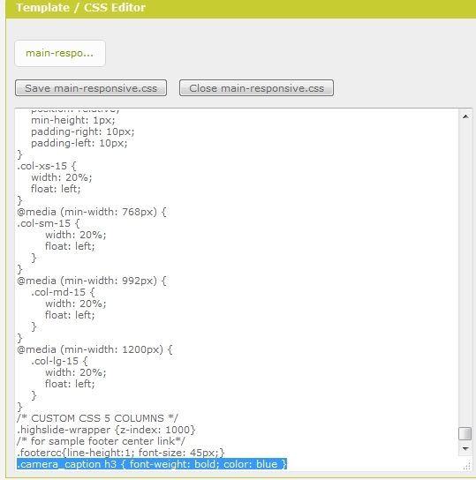Click the sample footer center link comment
Viewport: 476px width, 480px height.
tap(101, 441)
